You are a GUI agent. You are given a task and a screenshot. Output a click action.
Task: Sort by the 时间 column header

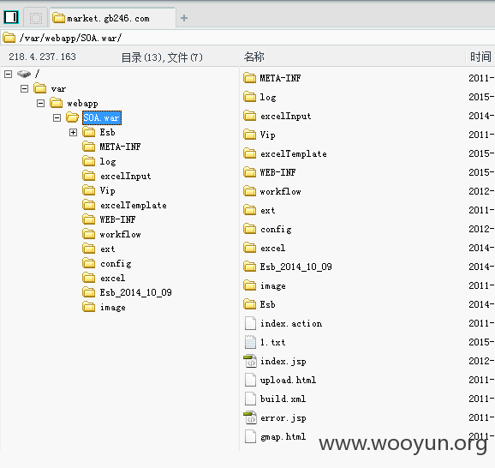pyautogui.click(x=480, y=57)
